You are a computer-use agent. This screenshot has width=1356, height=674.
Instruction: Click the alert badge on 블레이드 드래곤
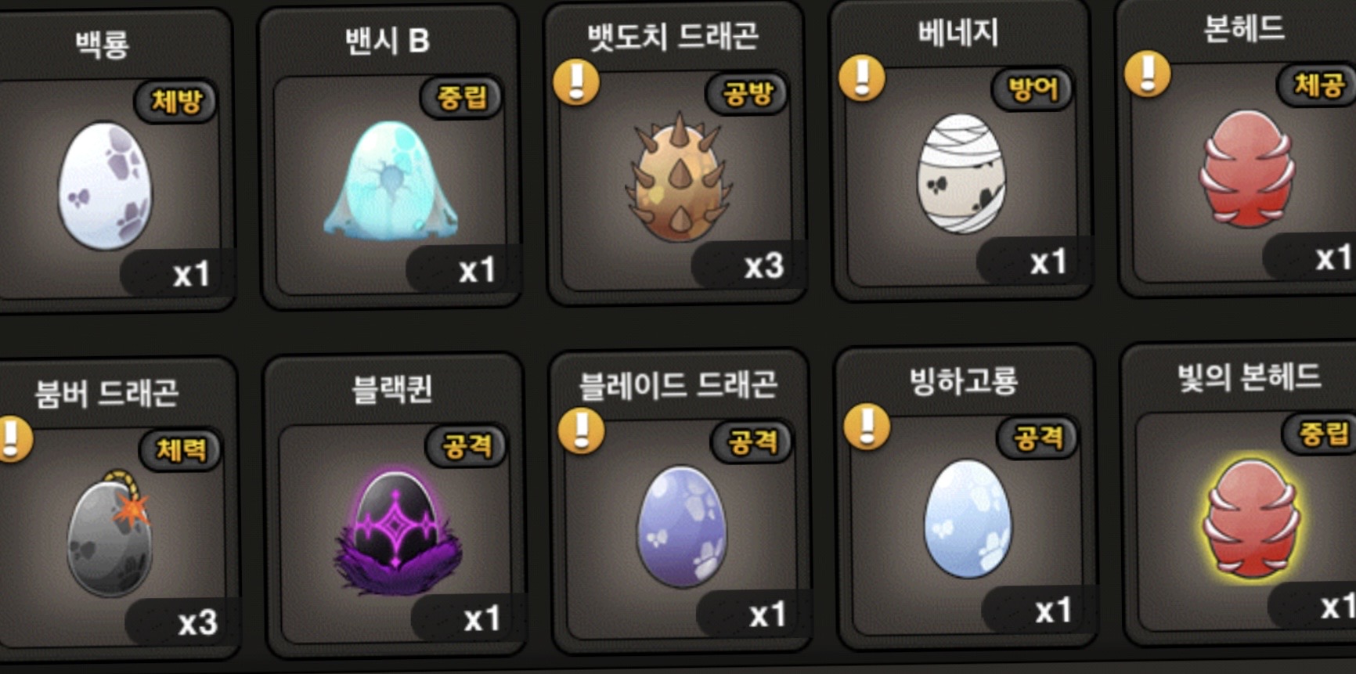[x=581, y=431]
